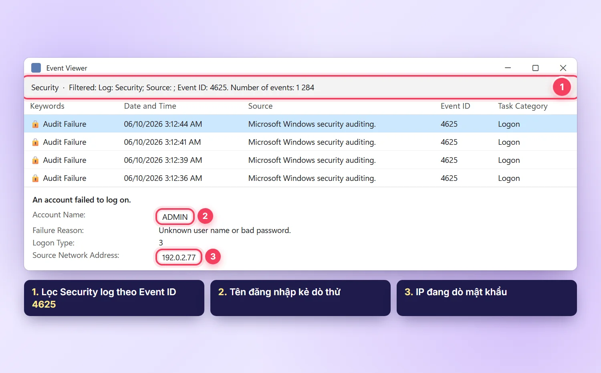Viewport: 601px width, 373px height.
Task: Click the 06/10/2026 3:12:39 AM timestamp
Action: (163, 160)
